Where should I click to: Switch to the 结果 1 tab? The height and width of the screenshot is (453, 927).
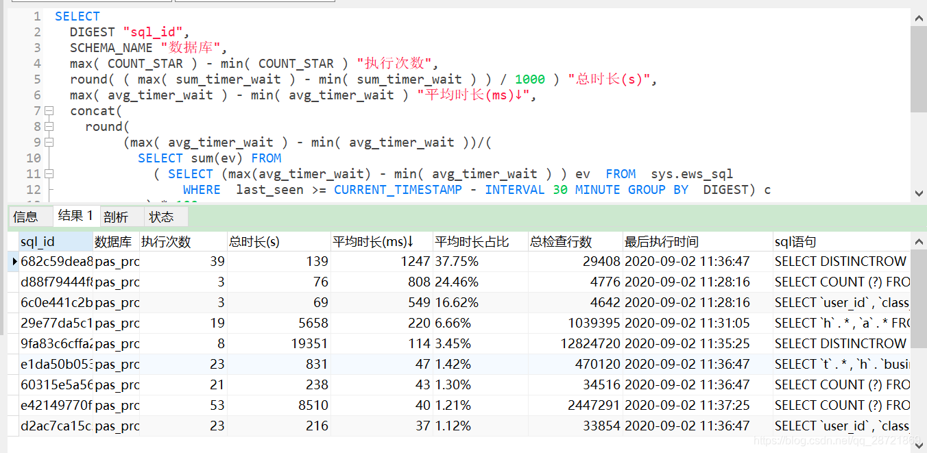tap(75, 216)
